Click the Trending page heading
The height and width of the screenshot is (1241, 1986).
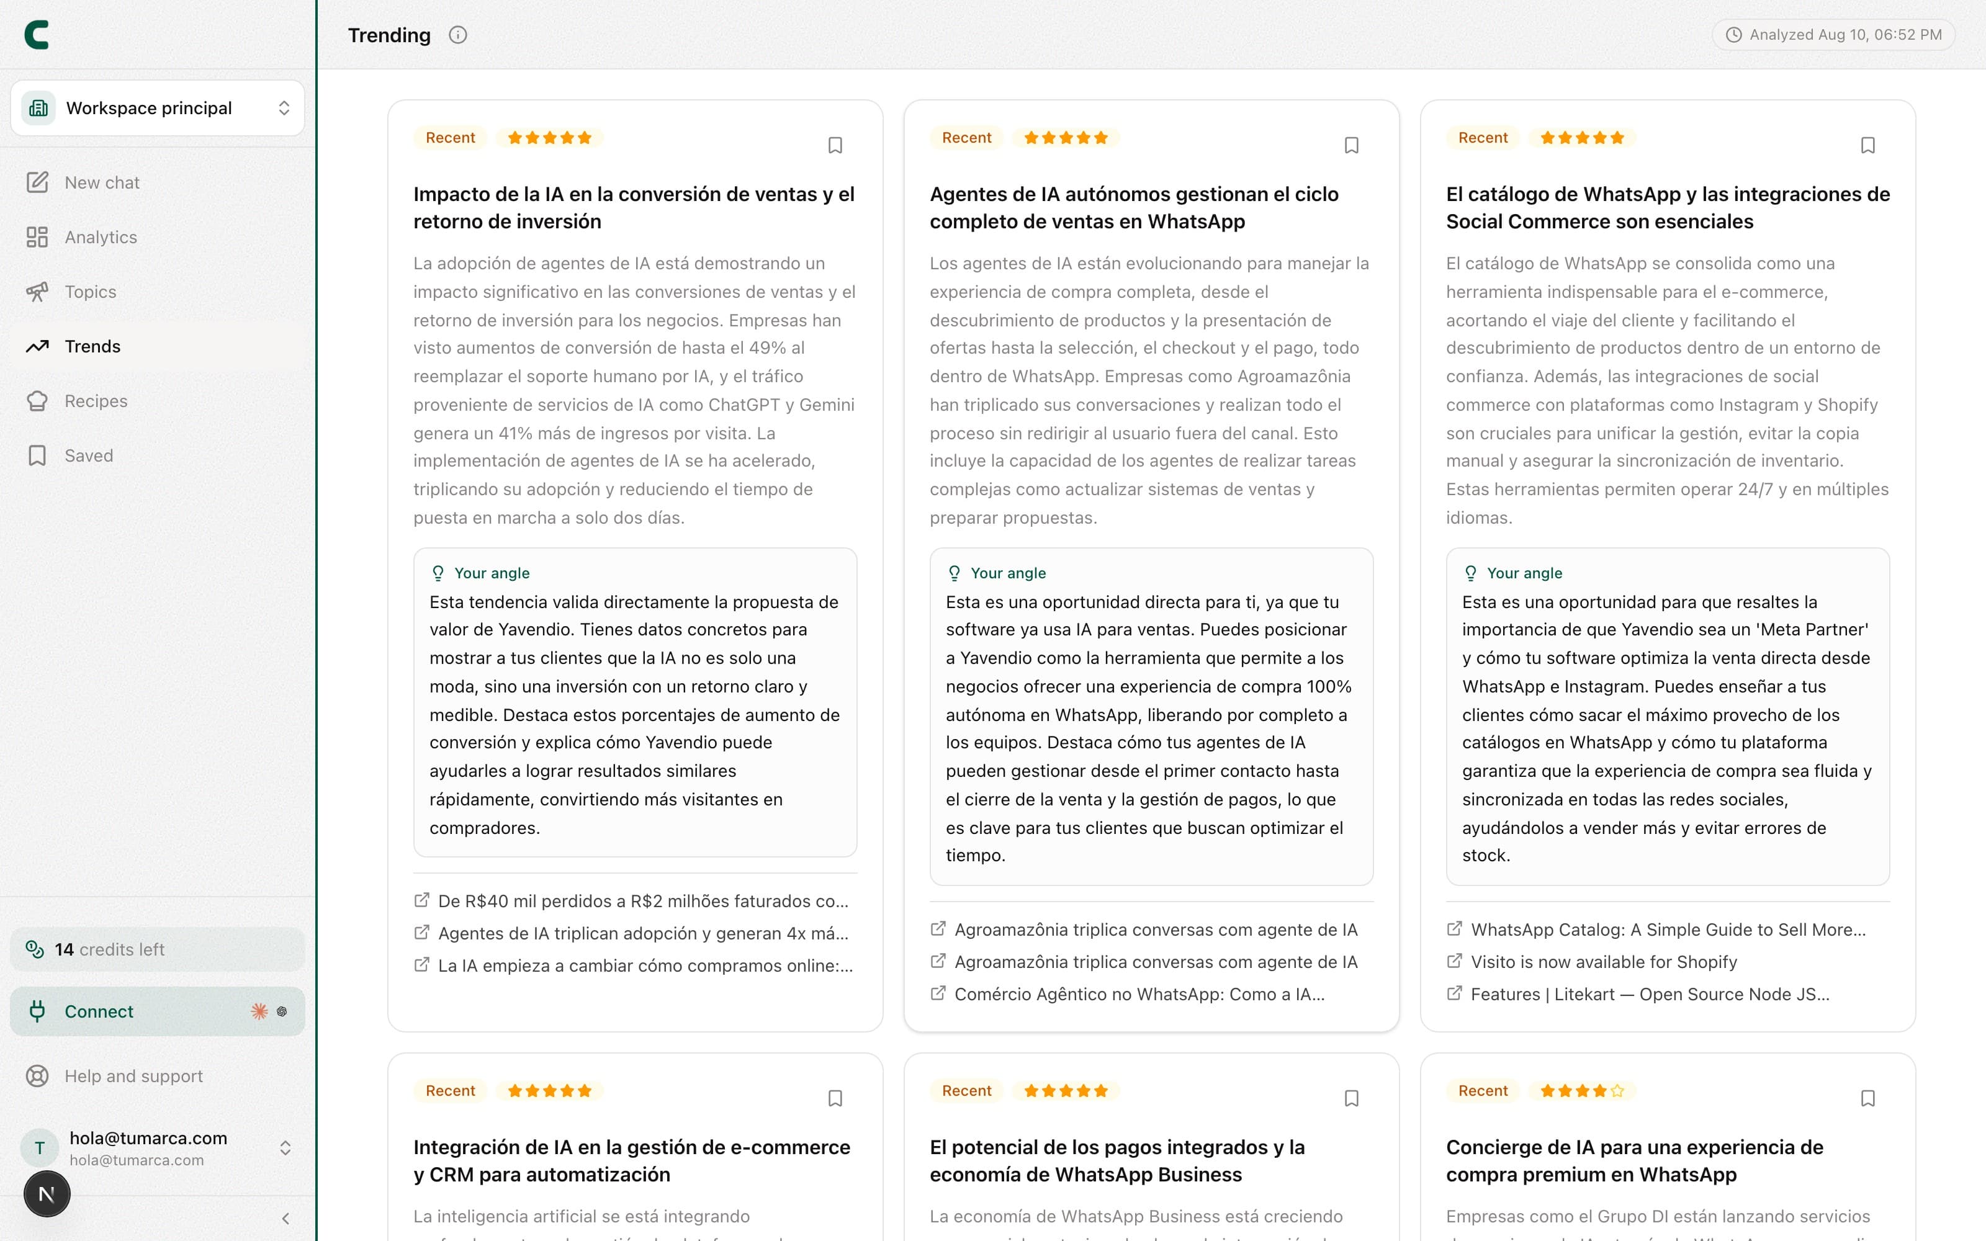389,35
